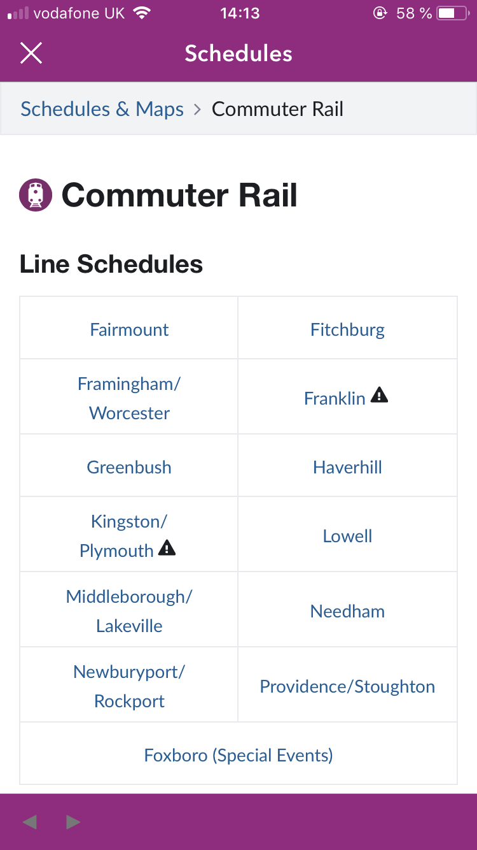Tap the Wi-Fi status icon

click(x=142, y=13)
